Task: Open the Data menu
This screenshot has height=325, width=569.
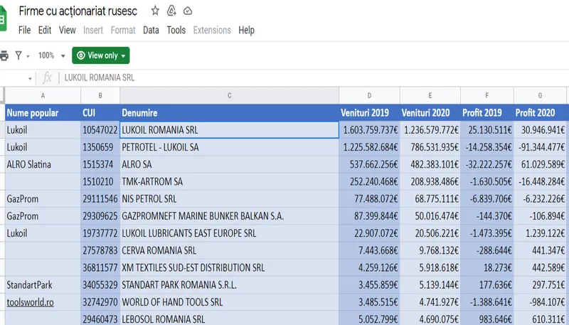Action: [x=151, y=30]
